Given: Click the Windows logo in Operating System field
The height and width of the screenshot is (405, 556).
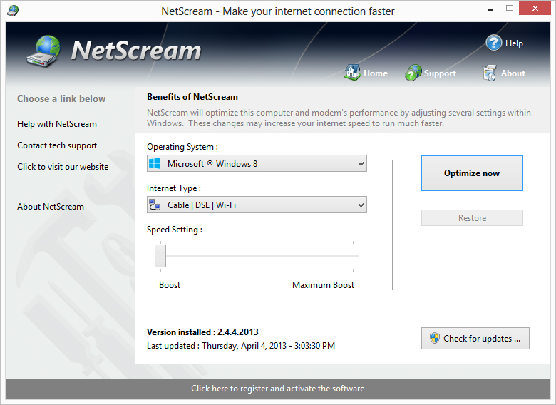Looking at the screenshot, I should coord(155,164).
